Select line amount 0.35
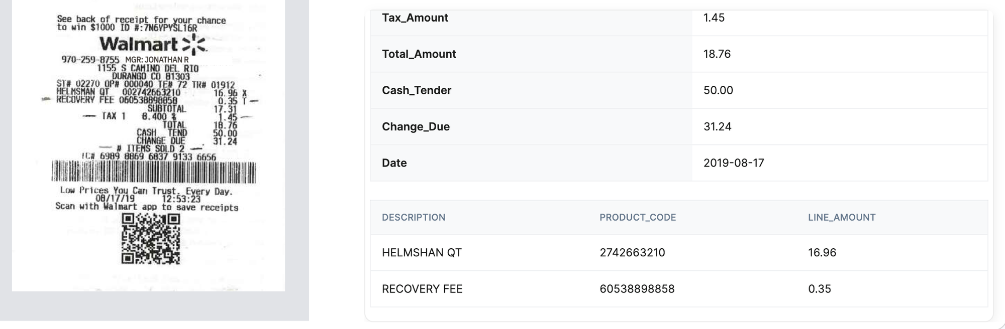Viewport: 1005px width, 329px height. click(x=819, y=289)
